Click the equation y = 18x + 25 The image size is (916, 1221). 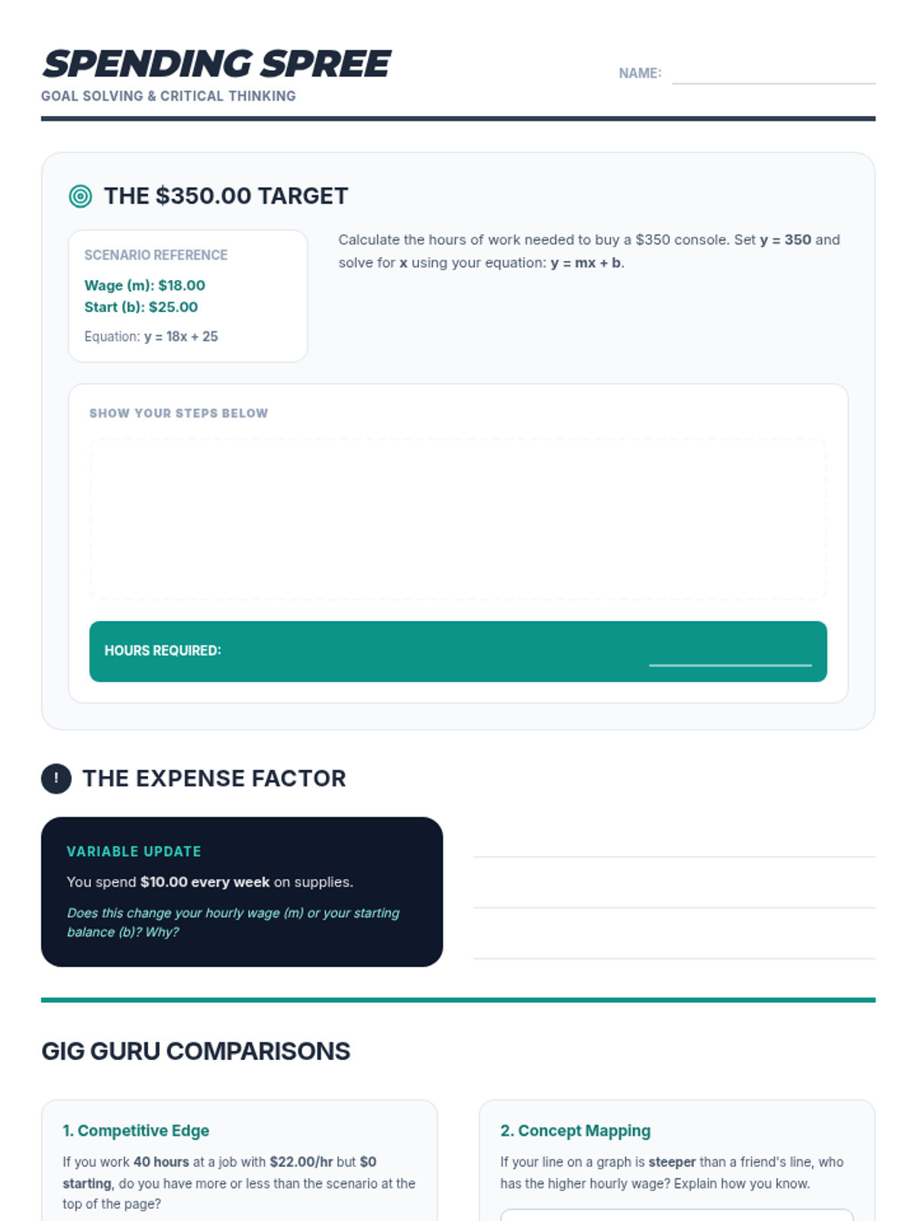coord(181,337)
